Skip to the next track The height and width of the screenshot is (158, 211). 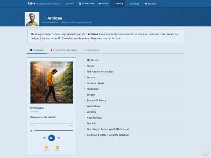tap(59, 138)
